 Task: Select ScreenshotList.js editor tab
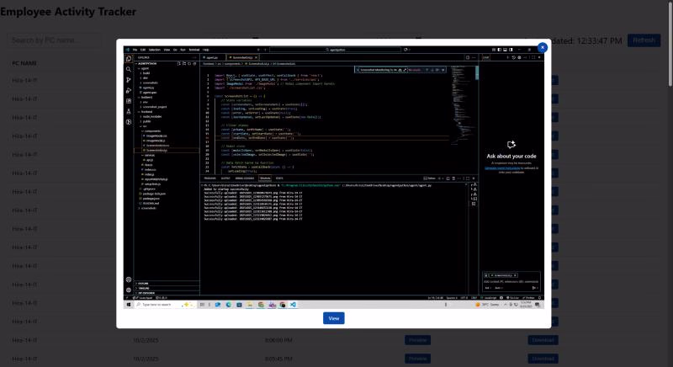(243, 57)
